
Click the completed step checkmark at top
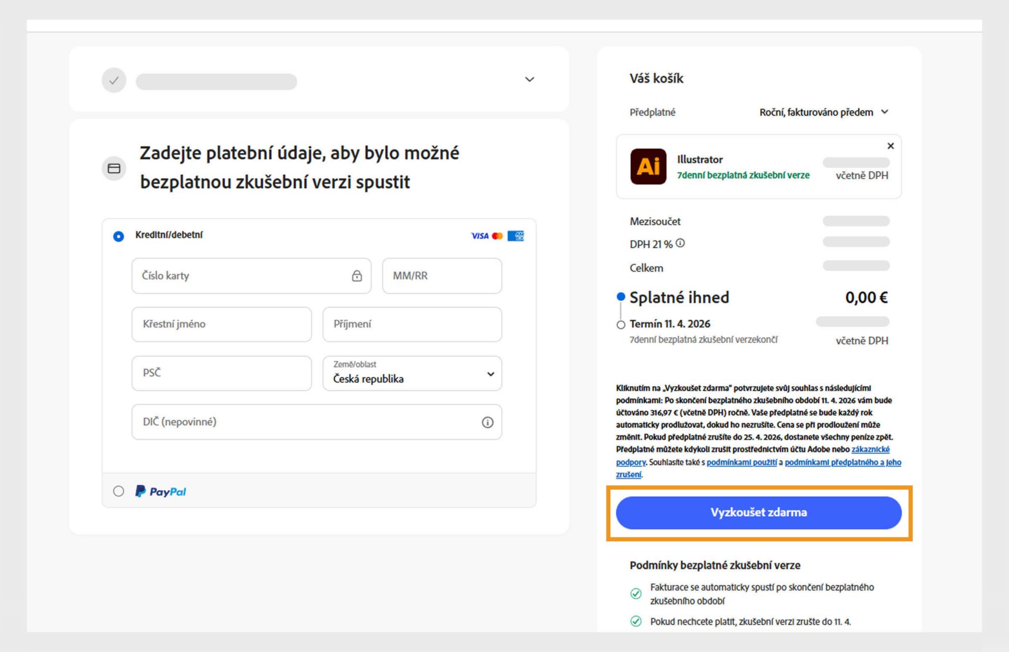pos(114,80)
